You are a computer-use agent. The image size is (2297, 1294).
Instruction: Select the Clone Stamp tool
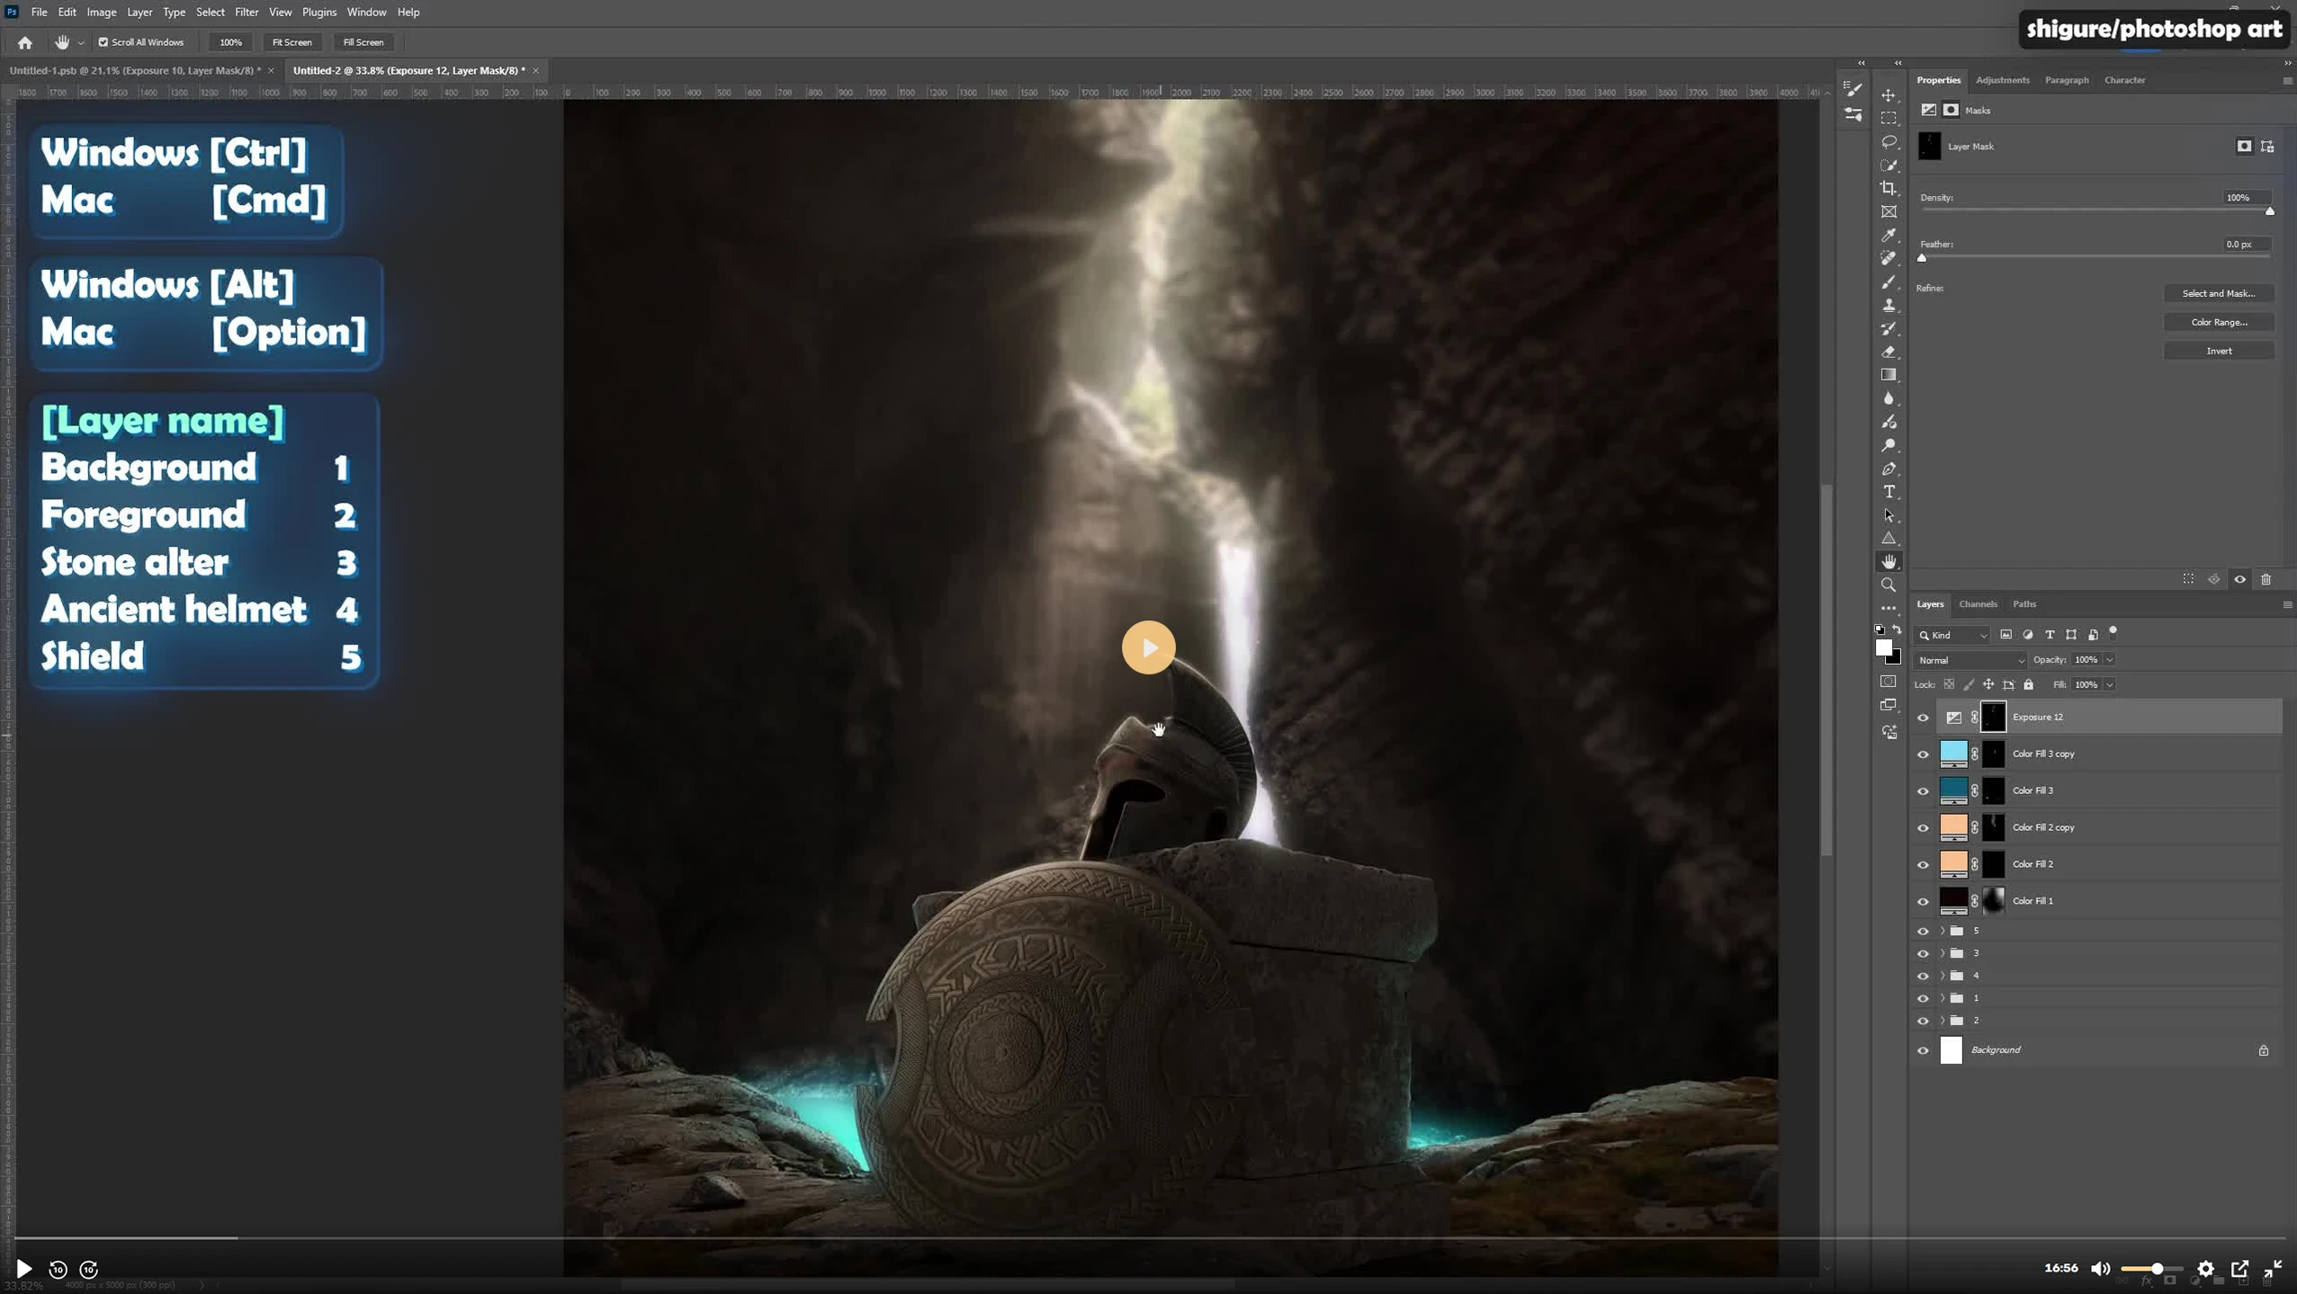(x=1889, y=305)
